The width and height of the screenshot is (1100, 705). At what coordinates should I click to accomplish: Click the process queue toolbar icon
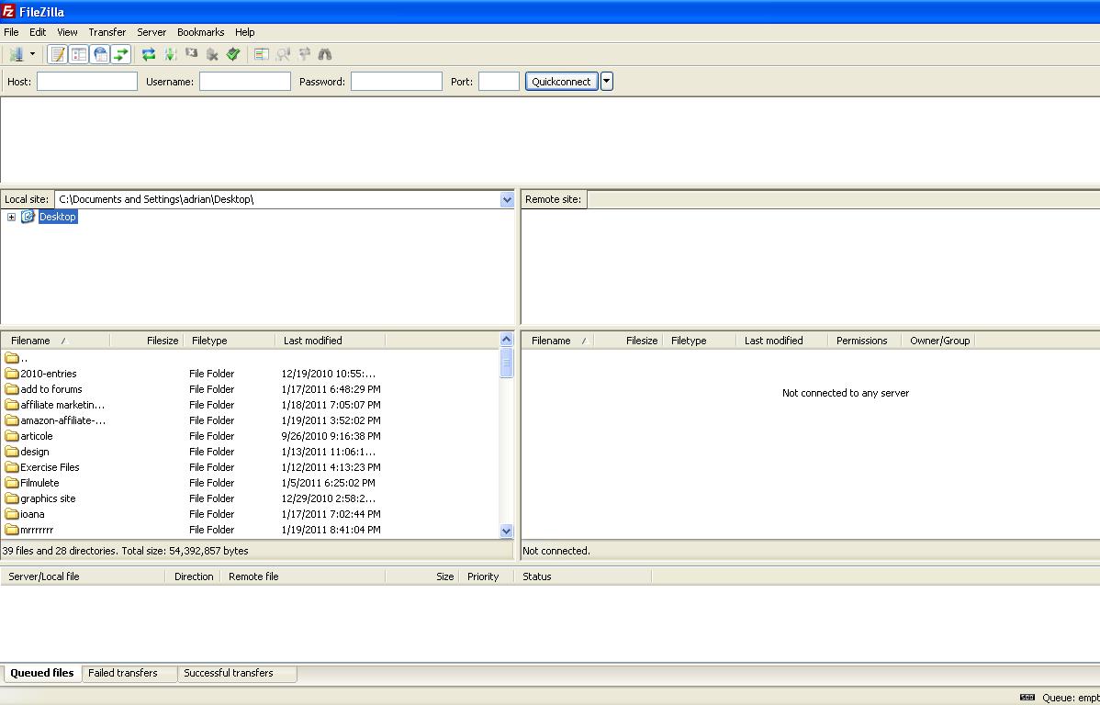[x=170, y=54]
